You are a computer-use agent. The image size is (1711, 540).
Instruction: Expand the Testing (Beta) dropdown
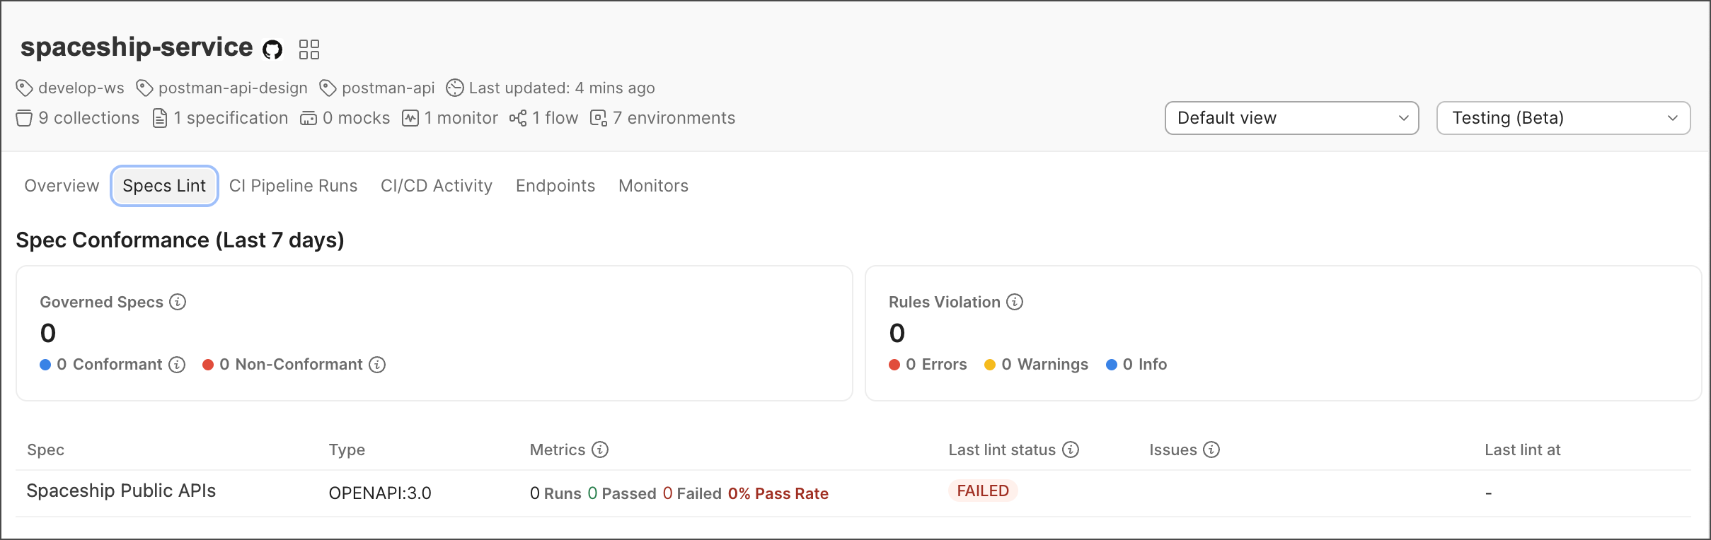pos(1563,118)
